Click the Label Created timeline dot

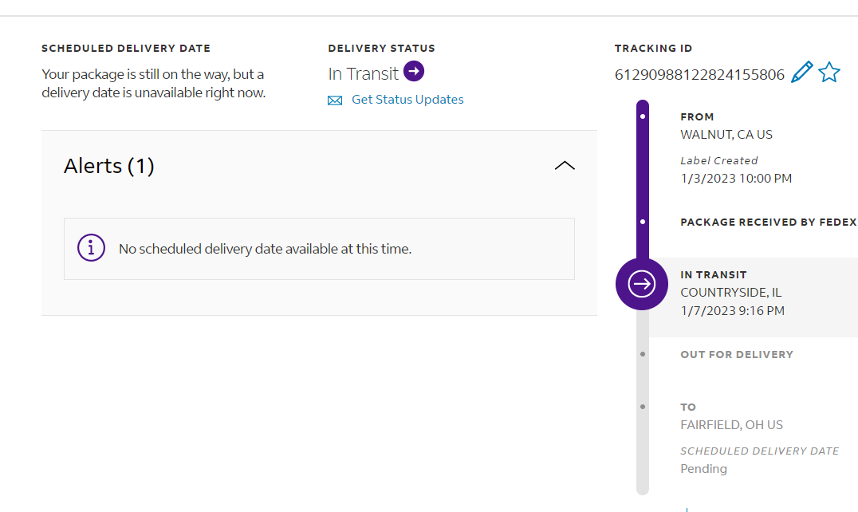(x=643, y=116)
